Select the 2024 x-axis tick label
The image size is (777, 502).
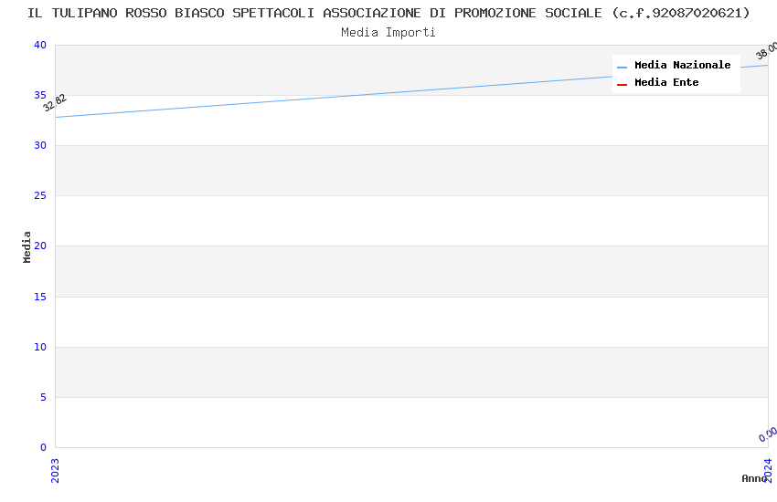pyautogui.click(x=768, y=470)
